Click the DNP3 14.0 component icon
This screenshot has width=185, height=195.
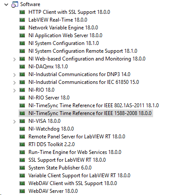click(22, 74)
